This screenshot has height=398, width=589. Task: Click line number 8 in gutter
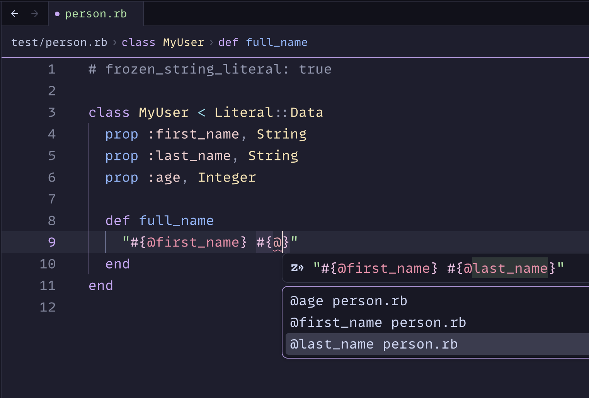coord(52,221)
